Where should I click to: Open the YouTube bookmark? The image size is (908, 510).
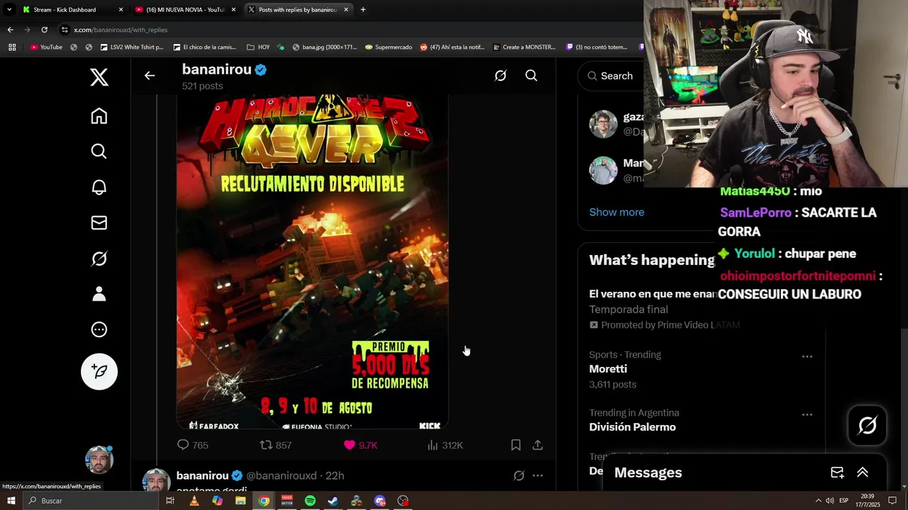(46, 47)
